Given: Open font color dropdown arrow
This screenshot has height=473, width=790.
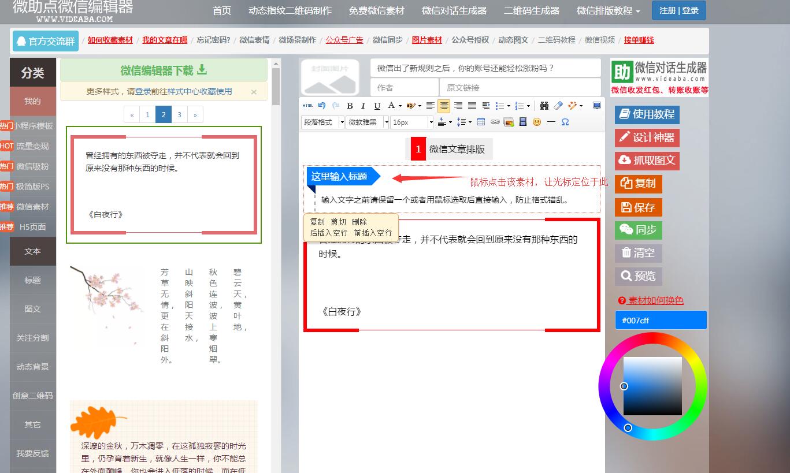Looking at the screenshot, I should 400,106.
